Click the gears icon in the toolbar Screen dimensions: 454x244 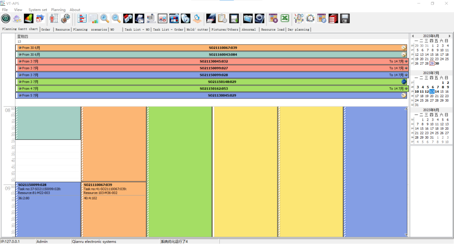pos(66,18)
